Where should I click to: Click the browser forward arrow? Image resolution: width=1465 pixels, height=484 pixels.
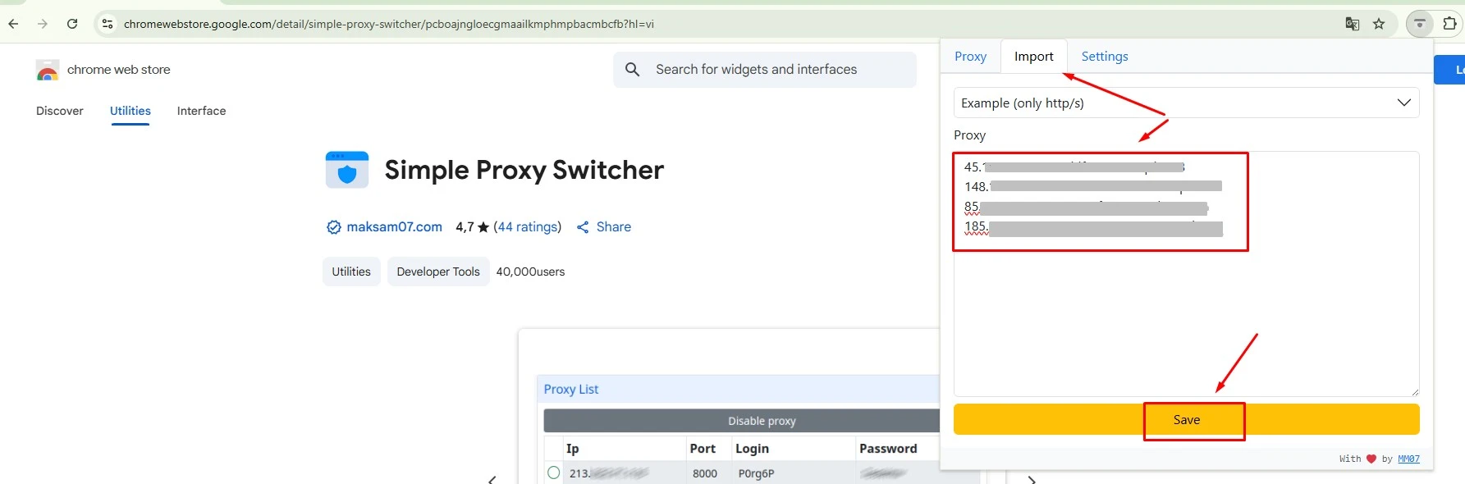pyautogui.click(x=43, y=24)
